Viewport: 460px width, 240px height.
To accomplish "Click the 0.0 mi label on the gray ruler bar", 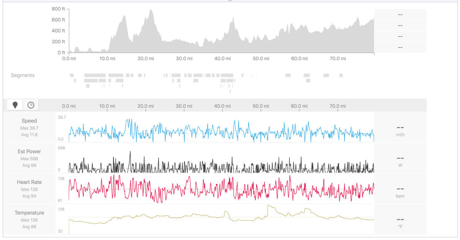I will pyautogui.click(x=69, y=106).
